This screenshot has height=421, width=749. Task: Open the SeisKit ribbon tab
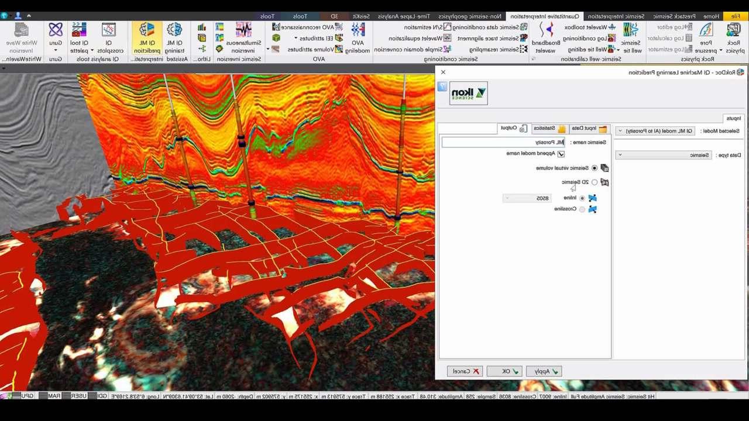[x=362, y=16]
